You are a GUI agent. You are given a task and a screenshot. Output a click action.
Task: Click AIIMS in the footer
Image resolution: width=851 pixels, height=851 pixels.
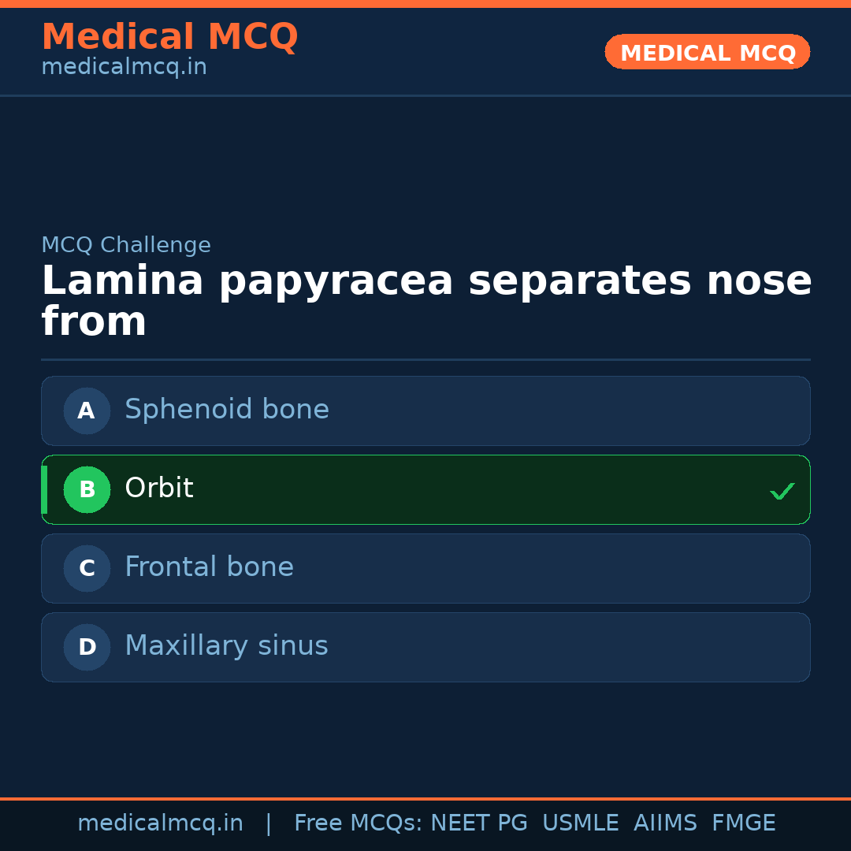(x=665, y=823)
